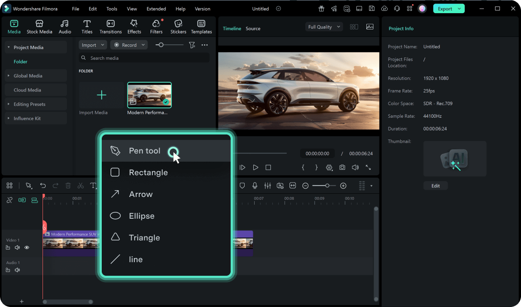
Task: Expand the Global Media section
Action: (x=9, y=76)
